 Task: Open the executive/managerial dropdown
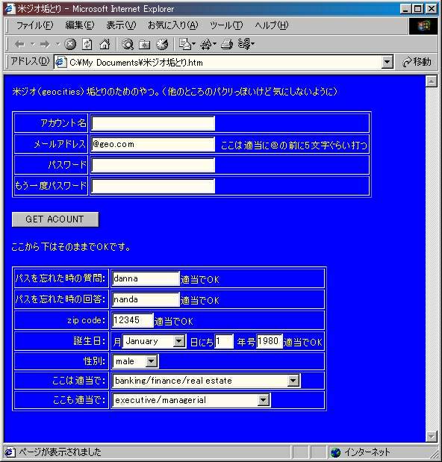click(264, 400)
